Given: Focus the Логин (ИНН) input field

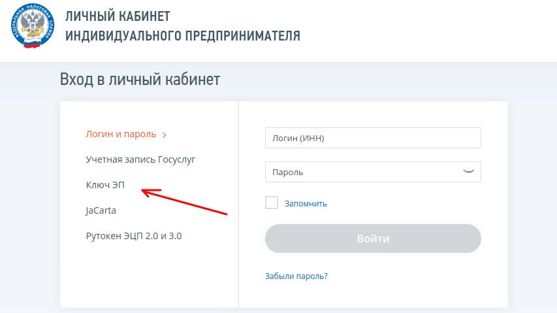Looking at the screenshot, I should pos(373,138).
